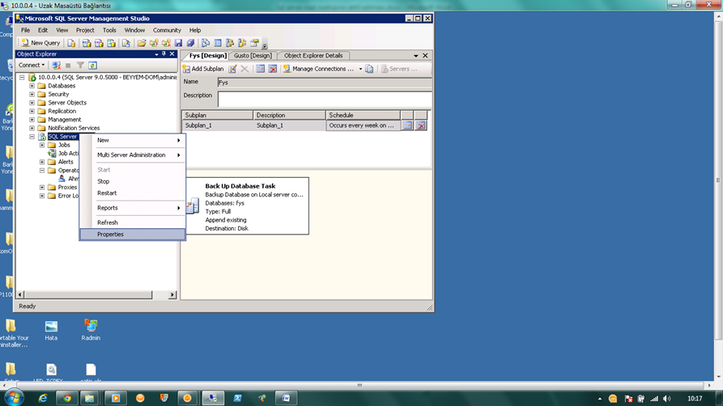Expand the Server Objects node
723x406 pixels.
click(32, 103)
